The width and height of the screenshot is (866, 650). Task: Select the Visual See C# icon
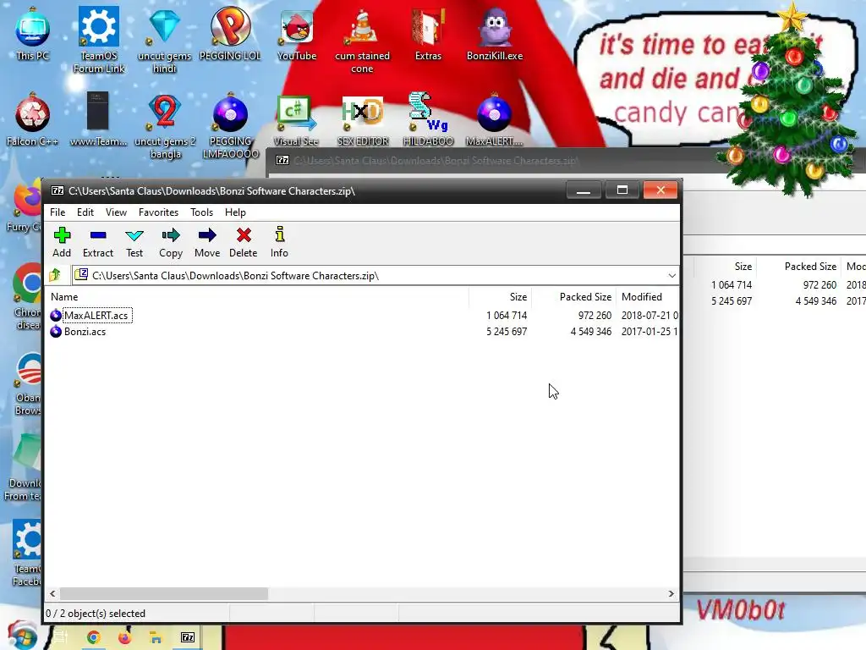click(296, 119)
